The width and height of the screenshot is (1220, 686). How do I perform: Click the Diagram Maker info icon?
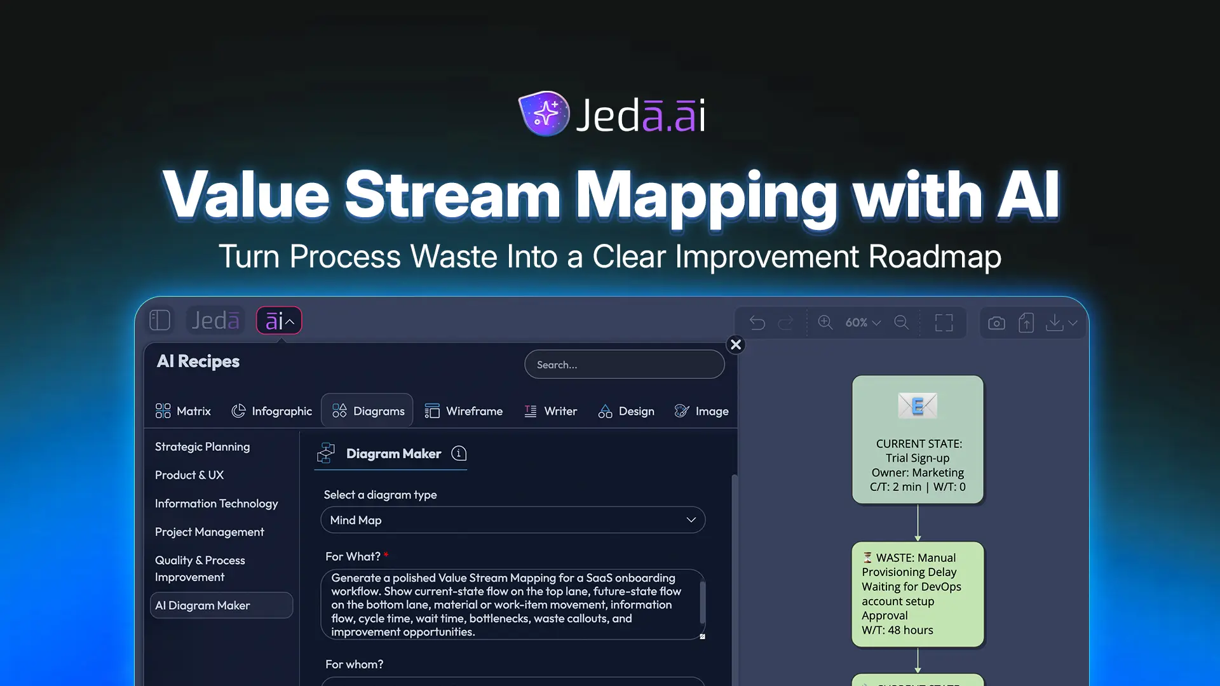point(459,454)
